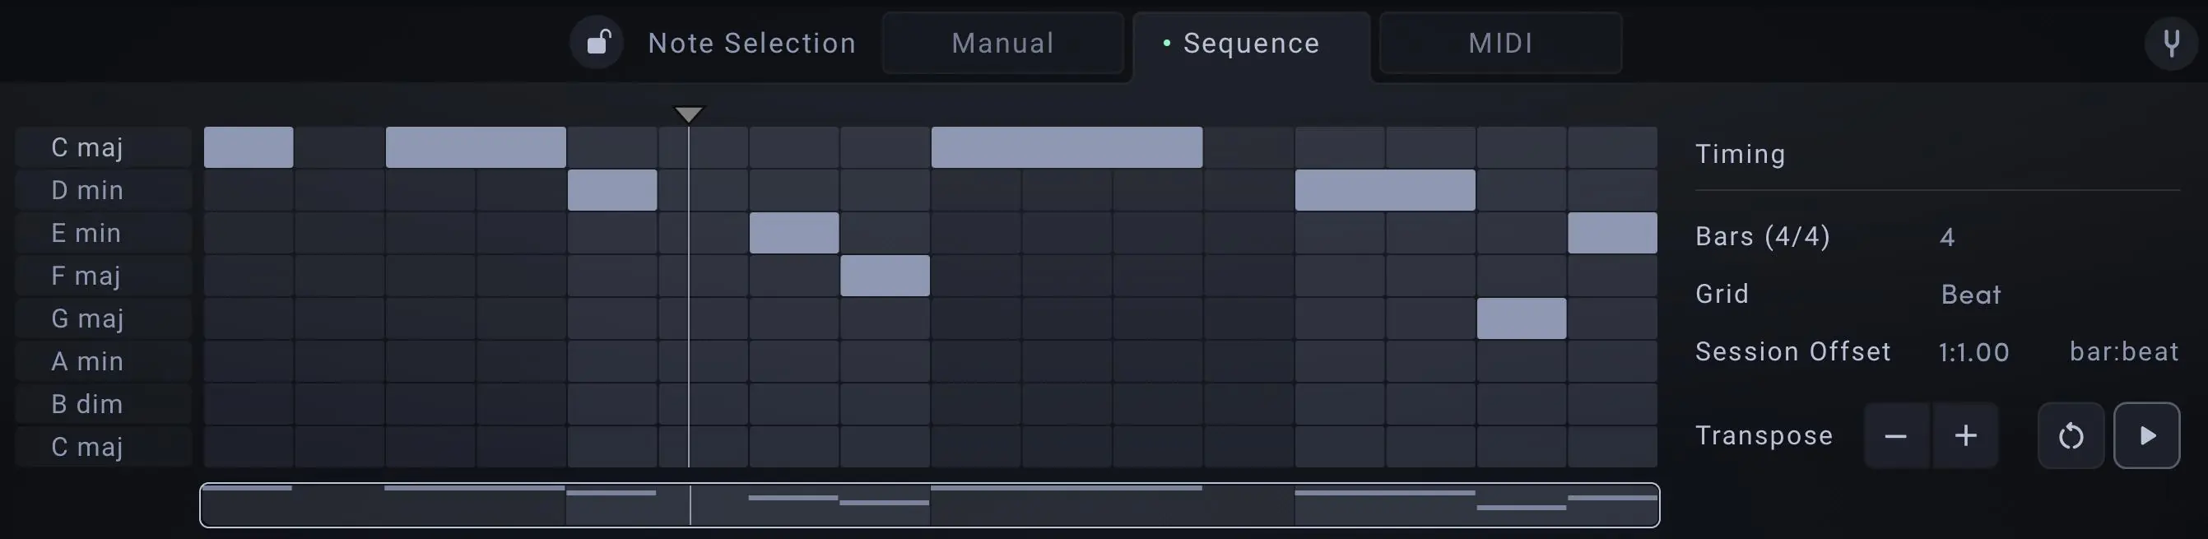The image size is (2208, 539).
Task: Switch to the Manual tab
Action: tap(1002, 43)
